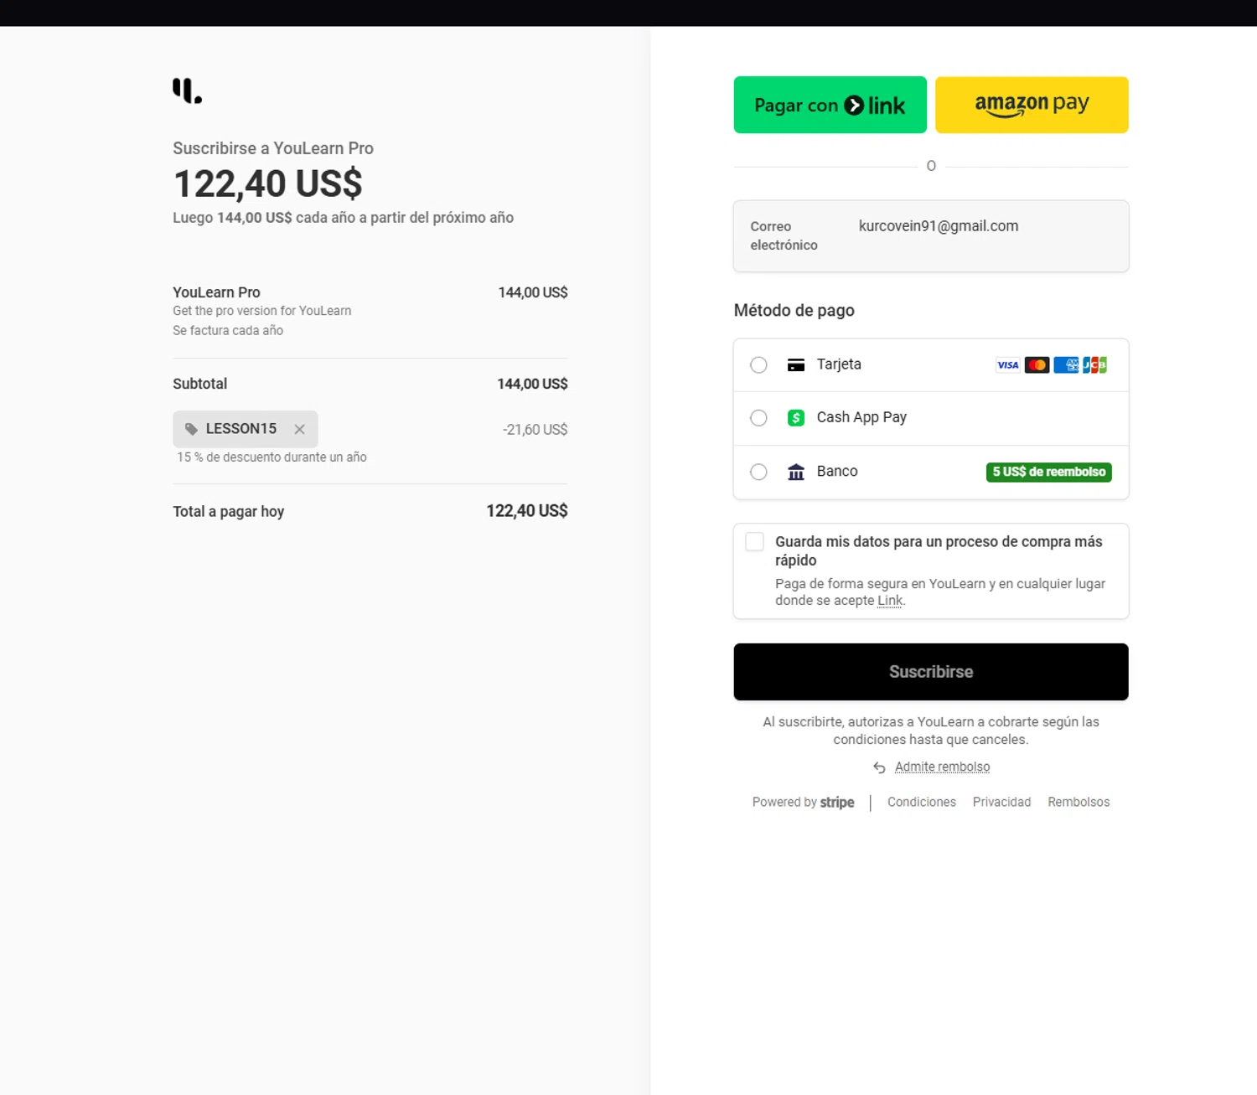Open the Privacidad footer link
1257x1095 pixels.
coord(1001,802)
